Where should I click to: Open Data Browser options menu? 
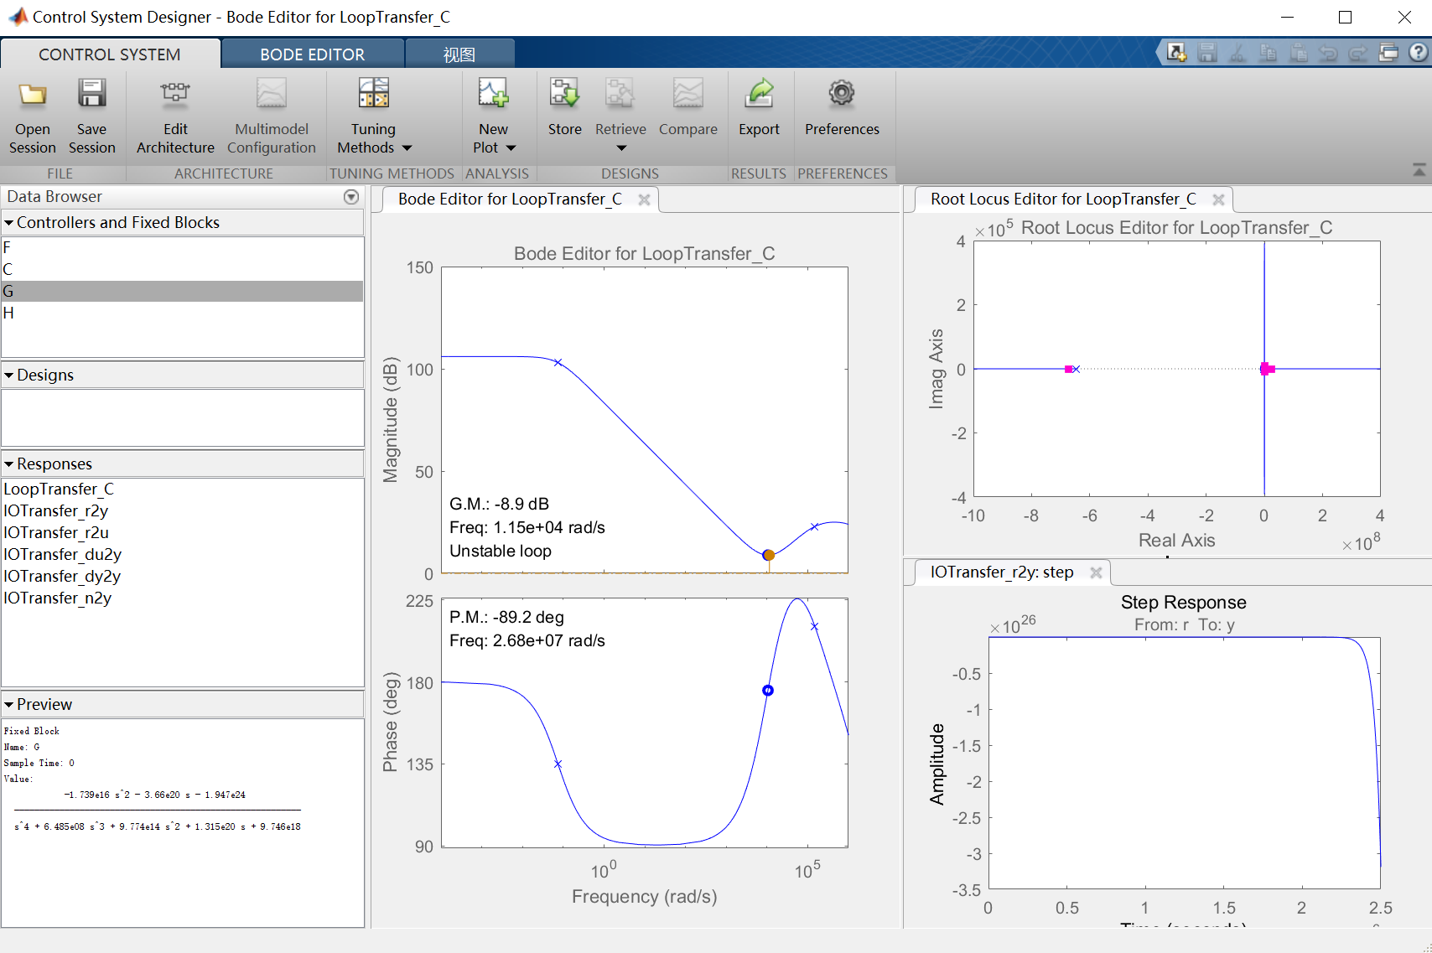pos(351,197)
